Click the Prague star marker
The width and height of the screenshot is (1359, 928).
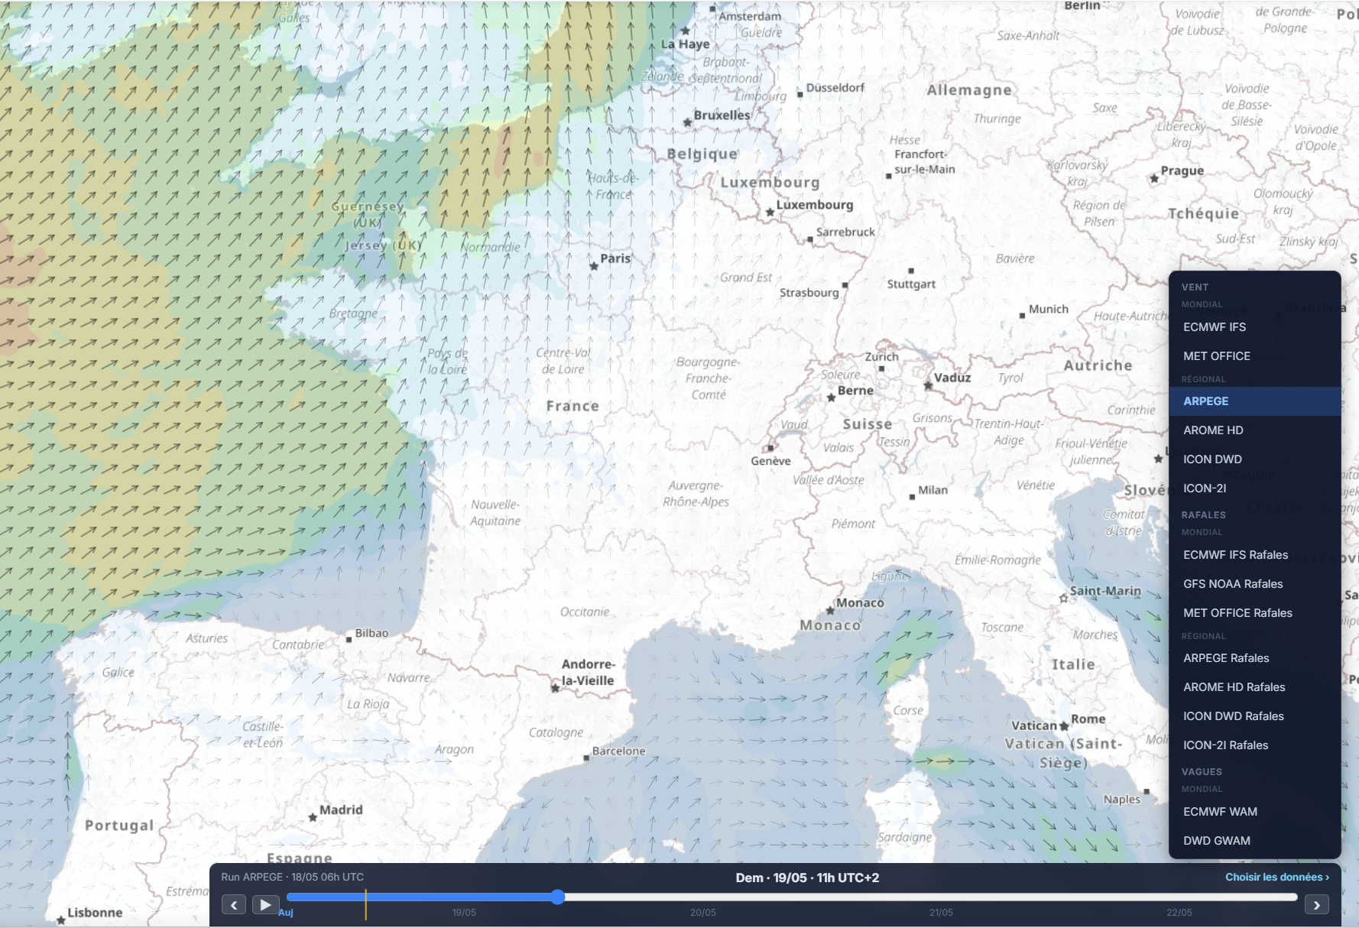coord(1154,178)
